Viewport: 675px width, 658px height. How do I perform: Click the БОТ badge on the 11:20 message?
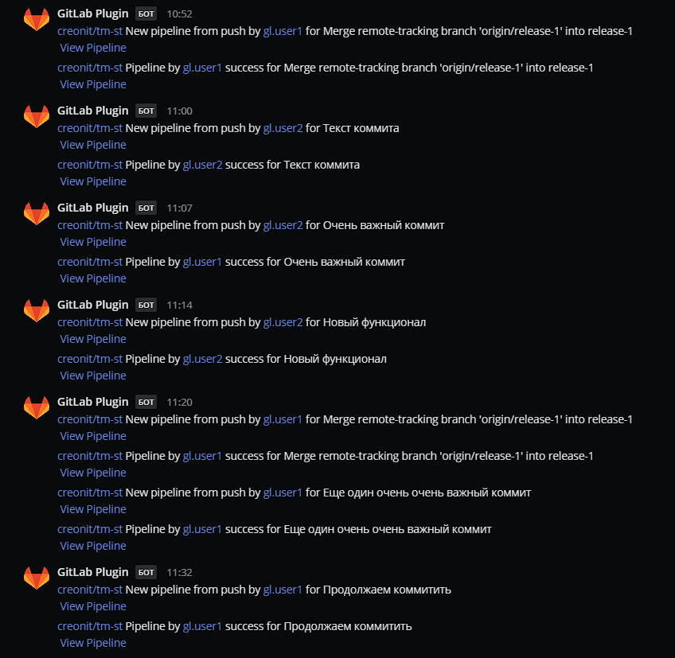coord(146,402)
